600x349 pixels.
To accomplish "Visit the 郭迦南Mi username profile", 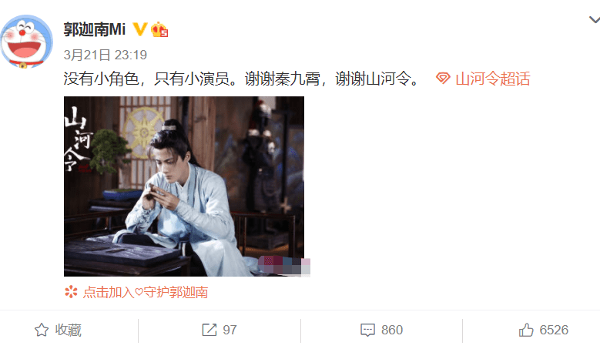I will 95,29.
